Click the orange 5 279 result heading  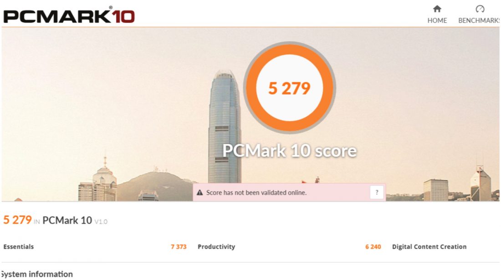pyautogui.click(x=17, y=220)
